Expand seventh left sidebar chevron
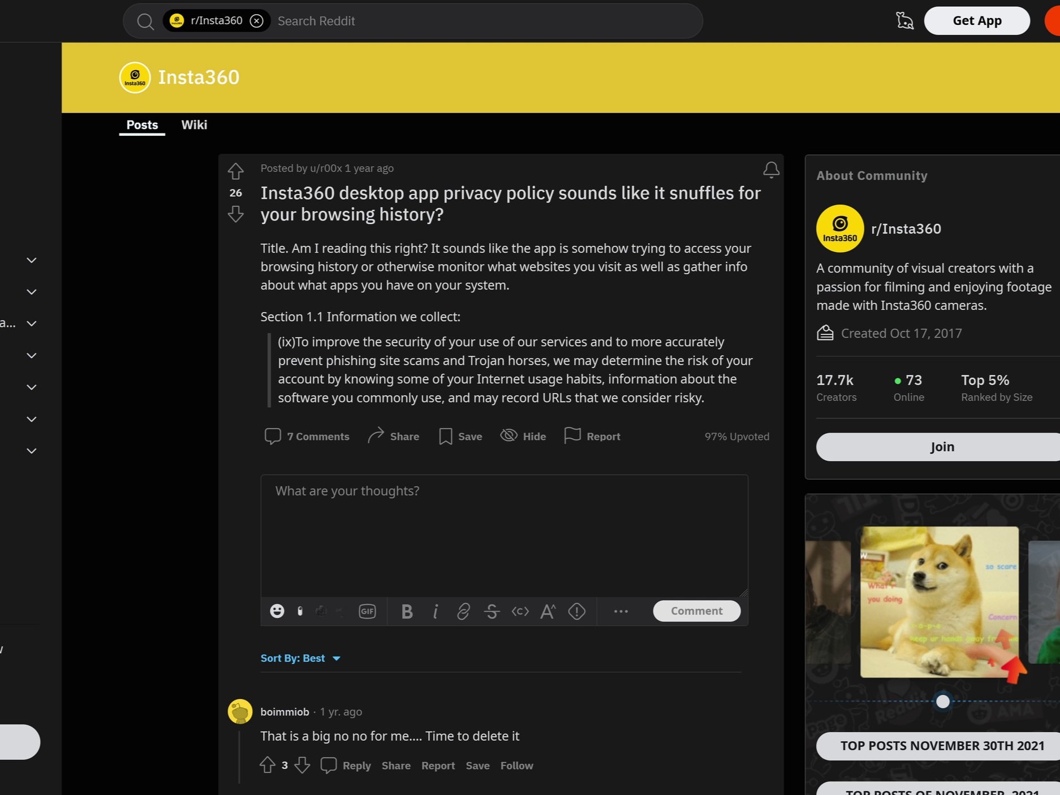This screenshot has width=1060, height=795. point(32,451)
